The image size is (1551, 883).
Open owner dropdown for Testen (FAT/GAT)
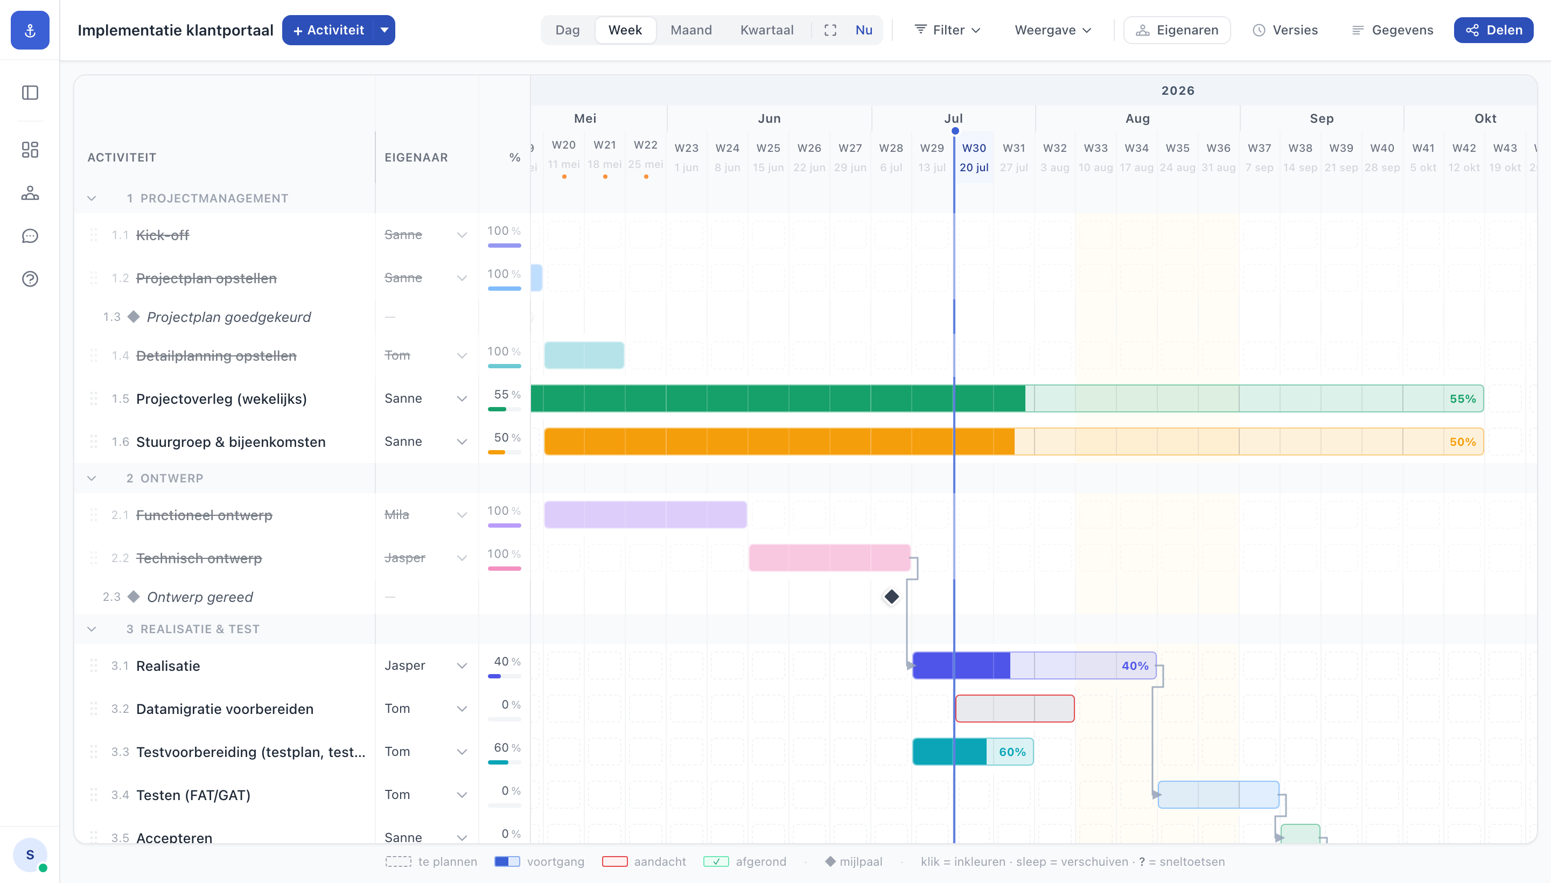pos(462,795)
